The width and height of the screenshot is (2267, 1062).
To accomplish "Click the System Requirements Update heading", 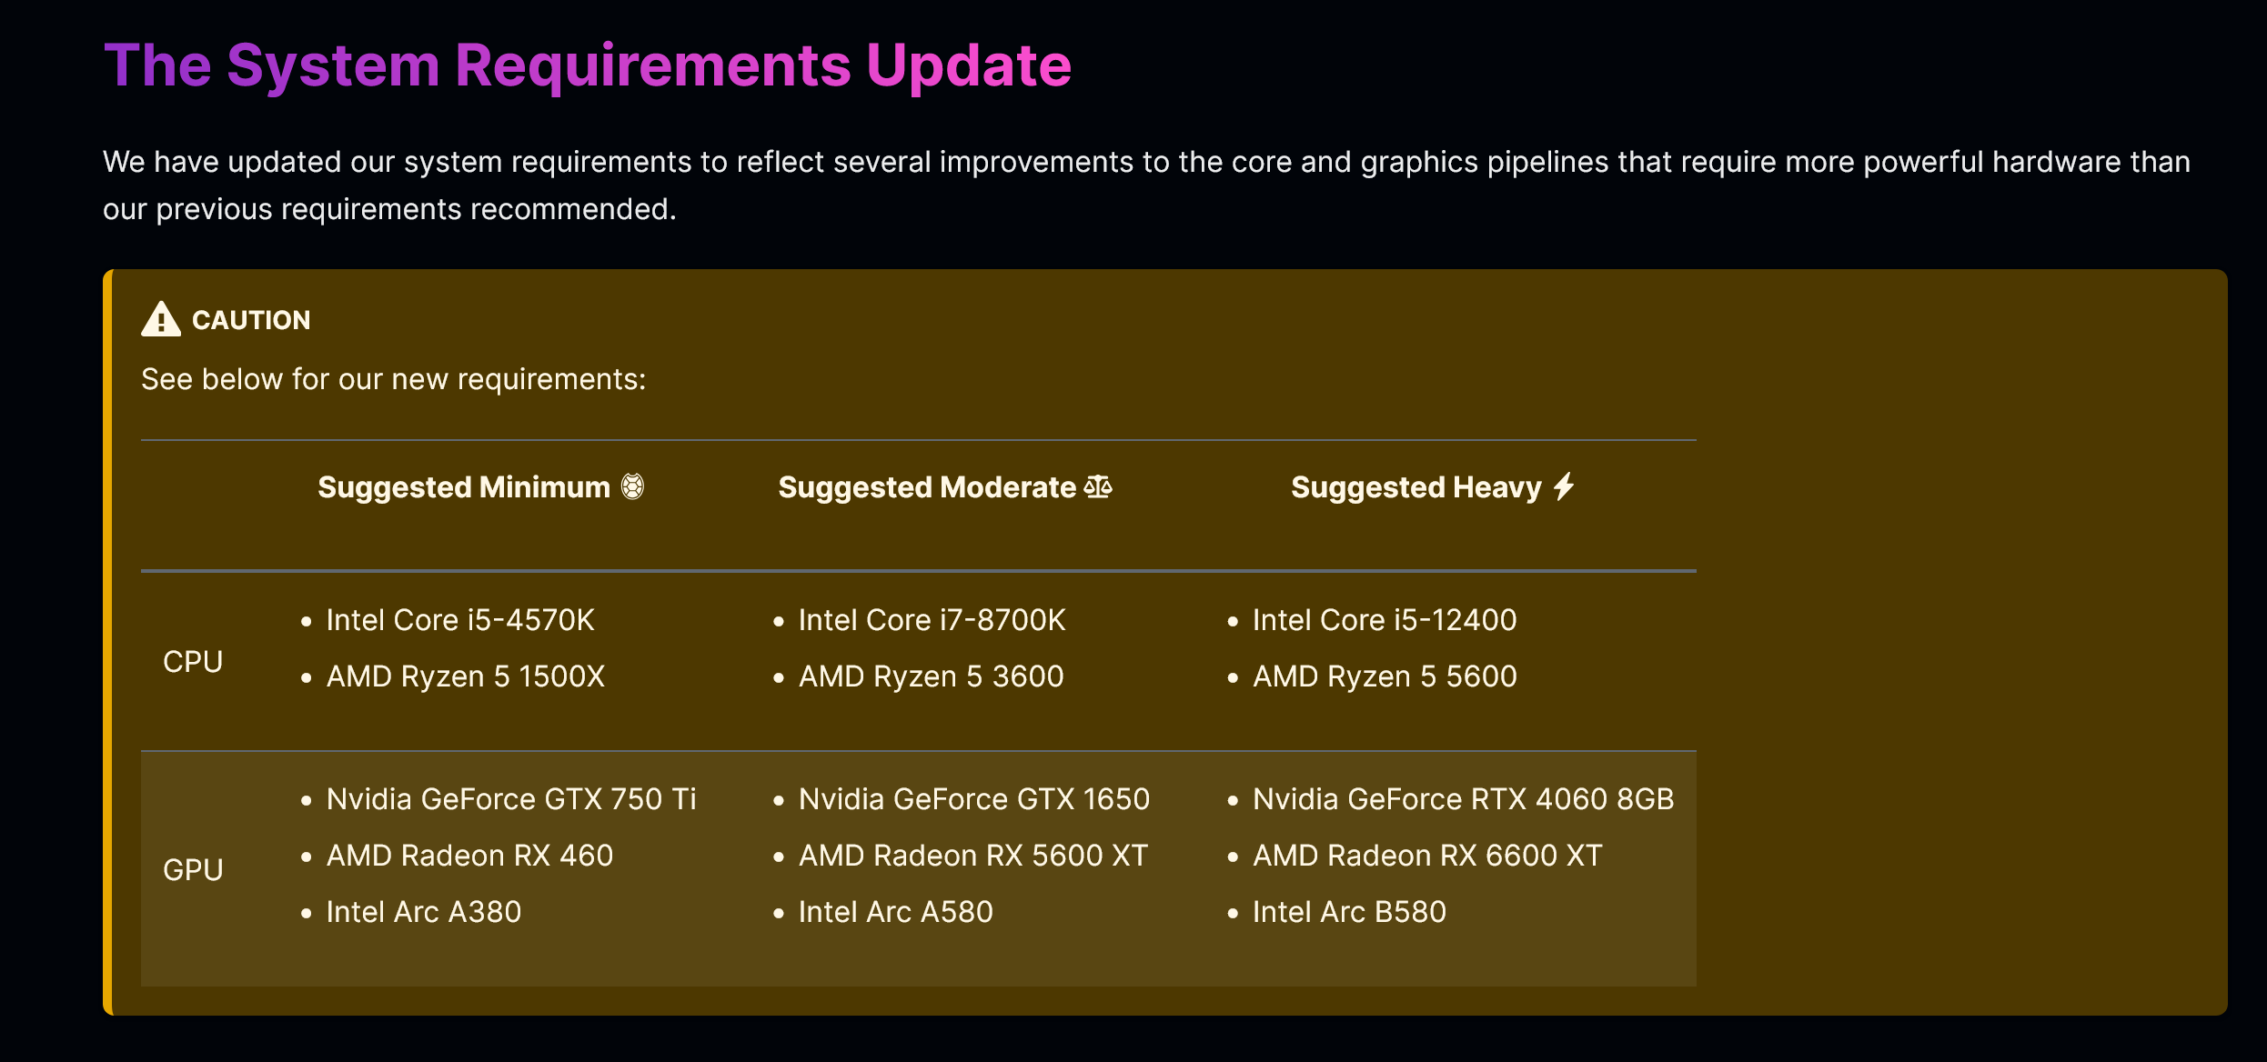I will pyautogui.click(x=588, y=65).
